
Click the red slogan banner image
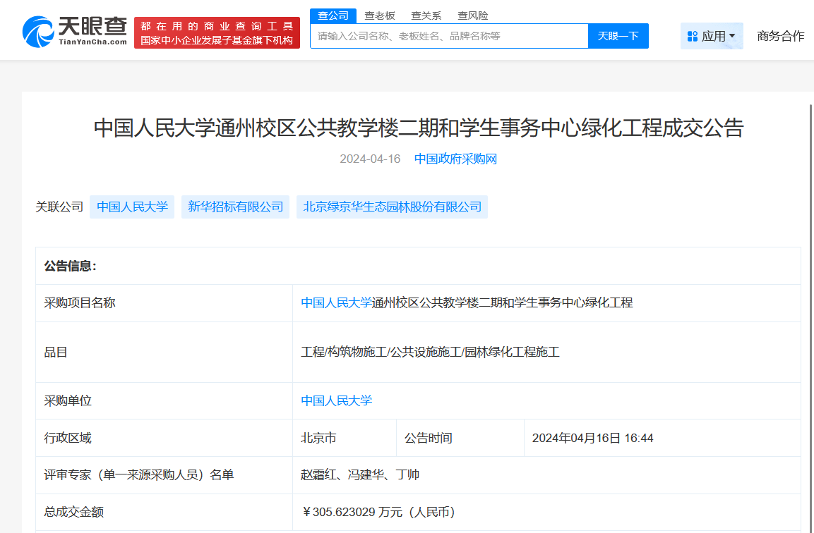point(217,33)
